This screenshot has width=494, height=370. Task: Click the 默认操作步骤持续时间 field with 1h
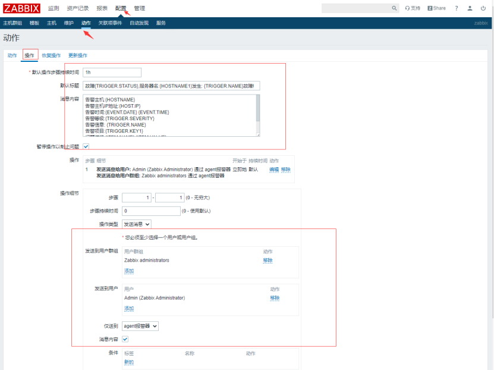point(112,73)
